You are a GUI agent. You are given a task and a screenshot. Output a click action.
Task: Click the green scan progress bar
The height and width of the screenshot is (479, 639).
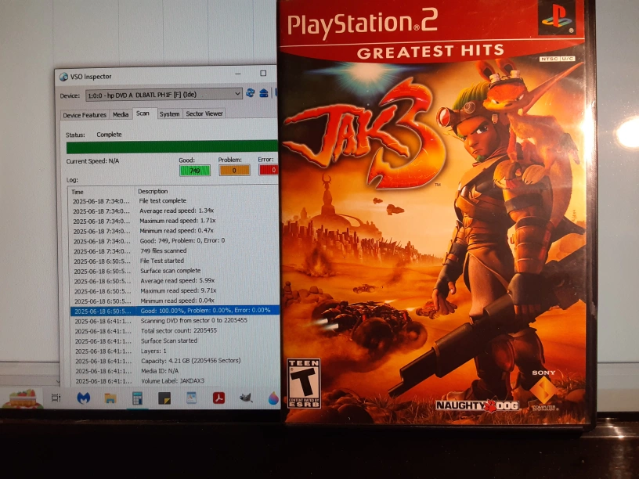click(x=171, y=146)
